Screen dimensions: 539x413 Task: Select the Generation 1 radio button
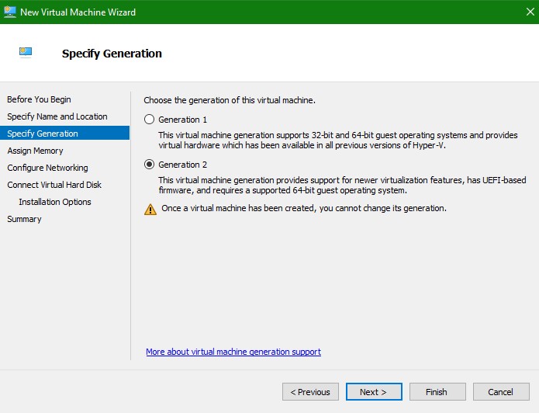150,120
